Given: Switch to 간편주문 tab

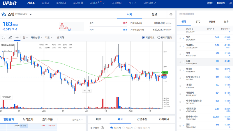Looking at the screenshot, I should (x=142, y=119).
